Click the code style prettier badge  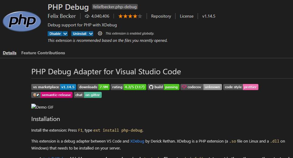(241, 87)
